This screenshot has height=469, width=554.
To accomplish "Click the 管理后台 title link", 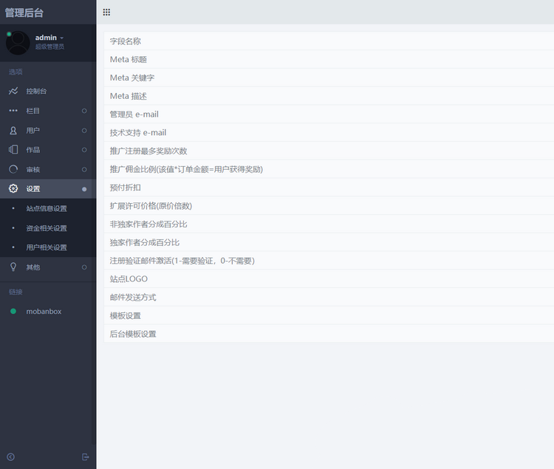I will (x=24, y=13).
